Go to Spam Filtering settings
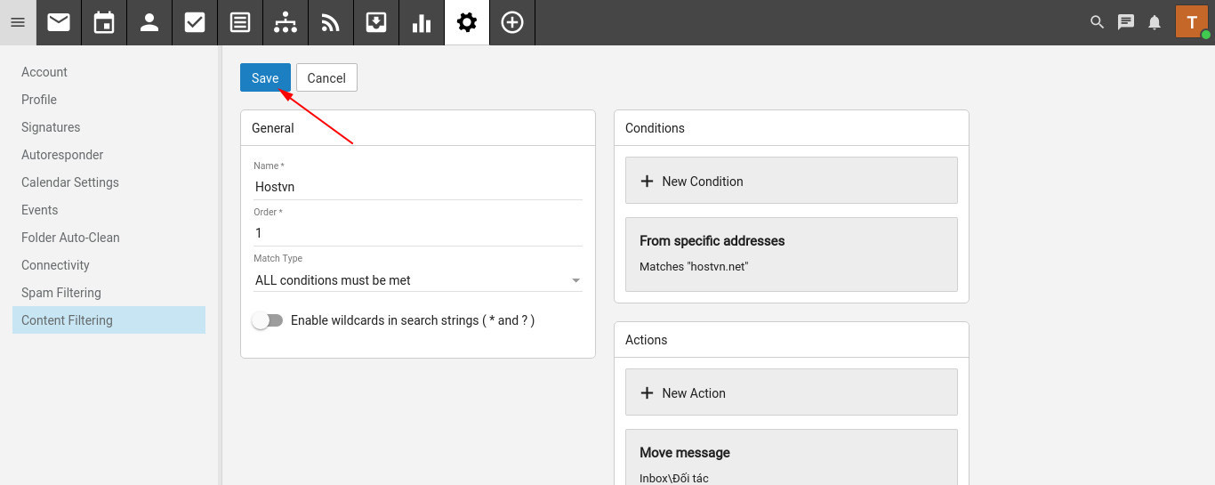 (x=61, y=293)
